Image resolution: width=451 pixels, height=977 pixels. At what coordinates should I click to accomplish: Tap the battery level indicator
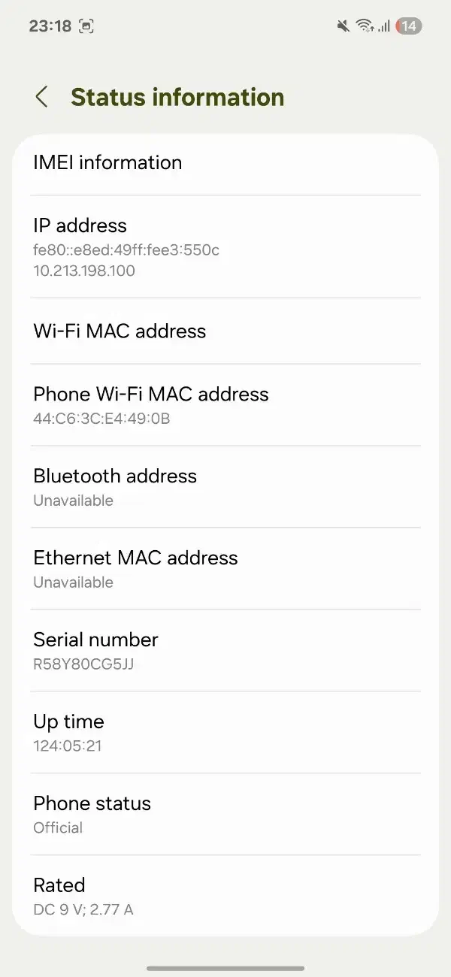(x=409, y=26)
